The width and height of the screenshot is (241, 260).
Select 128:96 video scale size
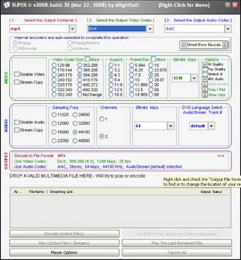click(x=54, y=65)
